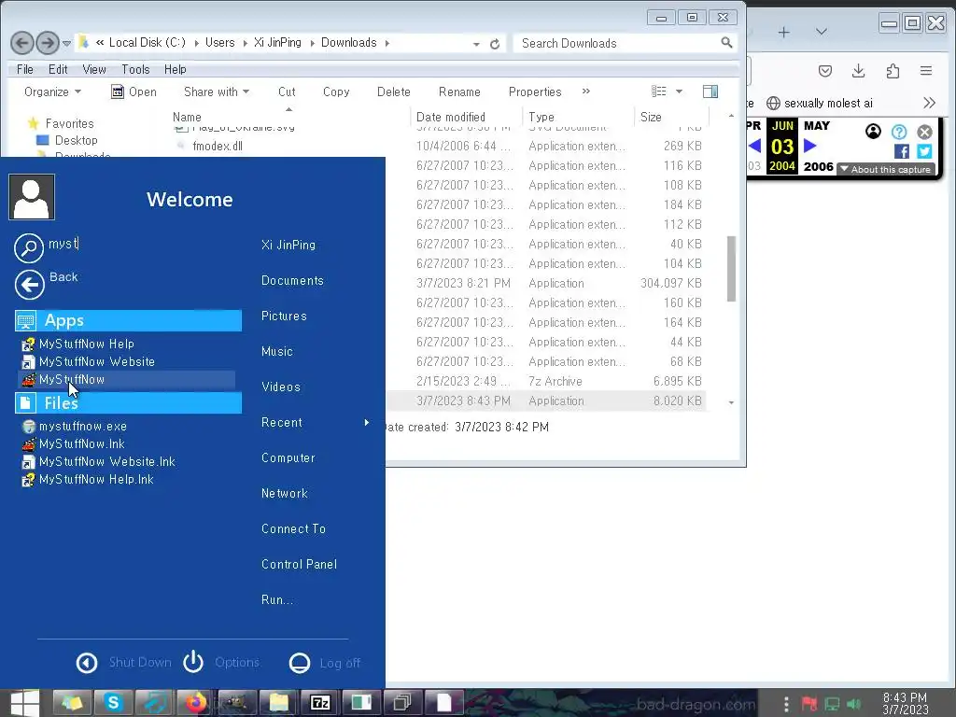Refresh the Downloads folder view
Image resolution: width=956 pixels, height=717 pixels.
pos(495,44)
